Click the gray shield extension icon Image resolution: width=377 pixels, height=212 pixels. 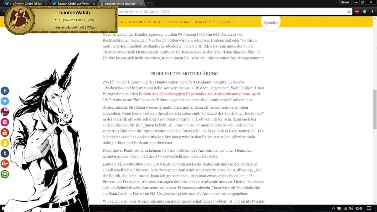(x=365, y=11)
